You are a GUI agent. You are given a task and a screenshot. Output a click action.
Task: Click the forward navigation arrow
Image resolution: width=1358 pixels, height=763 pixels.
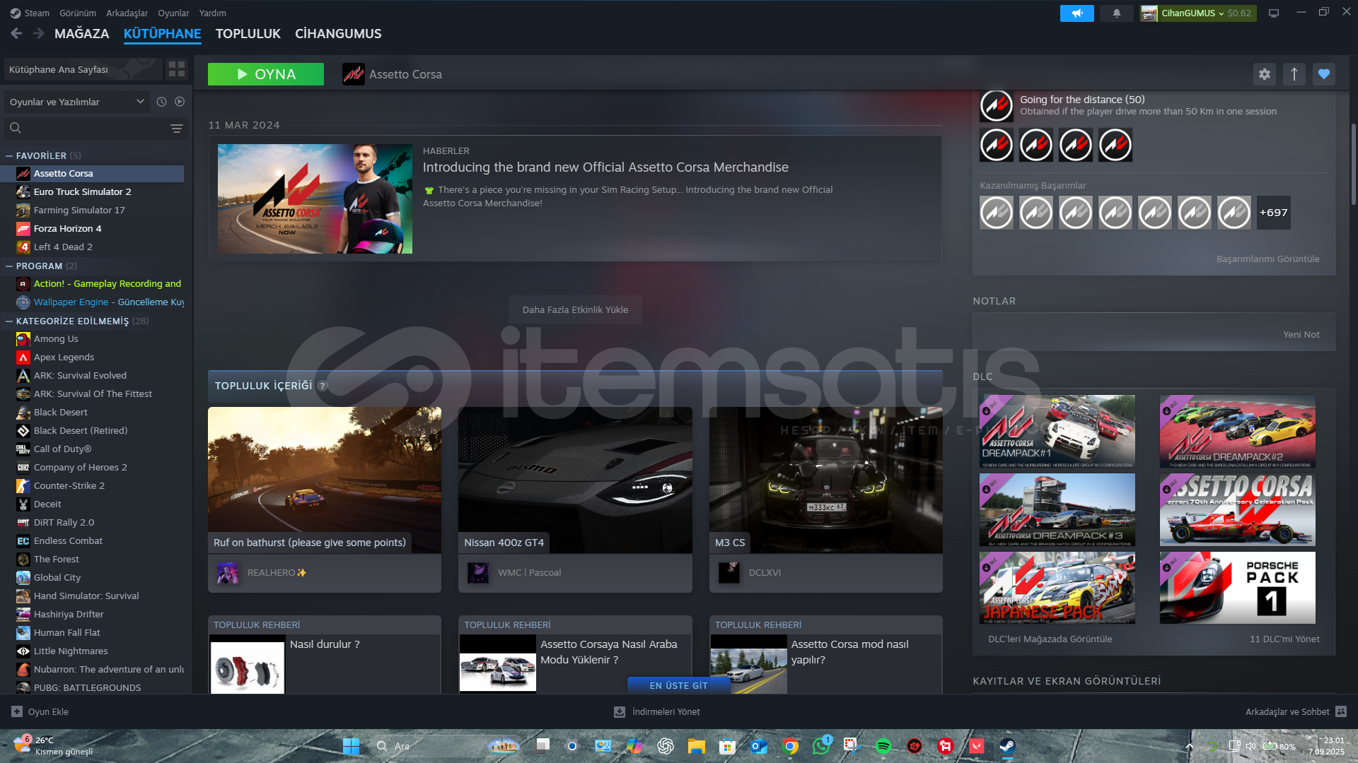[x=38, y=33]
